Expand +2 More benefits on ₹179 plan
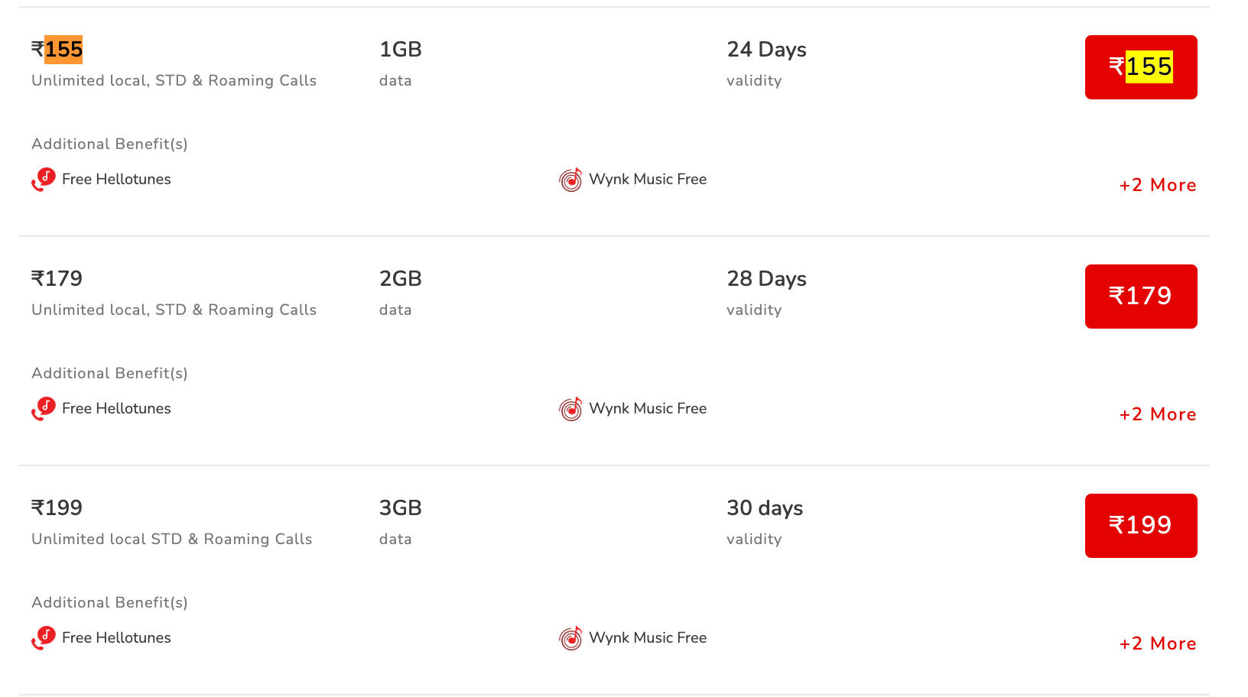The height and width of the screenshot is (697, 1248). click(x=1158, y=414)
